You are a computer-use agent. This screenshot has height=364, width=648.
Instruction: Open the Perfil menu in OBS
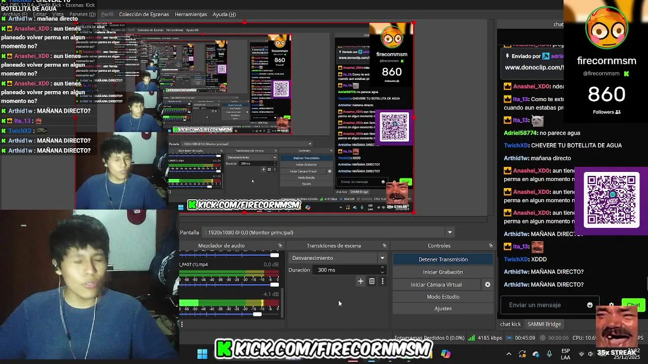point(107,14)
